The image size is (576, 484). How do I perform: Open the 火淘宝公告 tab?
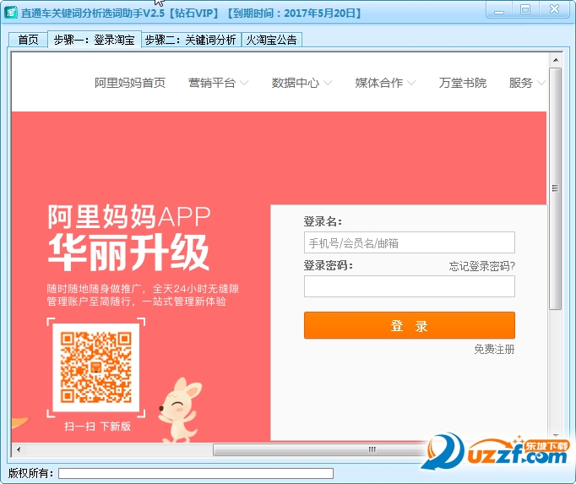(x=271, y=40)
